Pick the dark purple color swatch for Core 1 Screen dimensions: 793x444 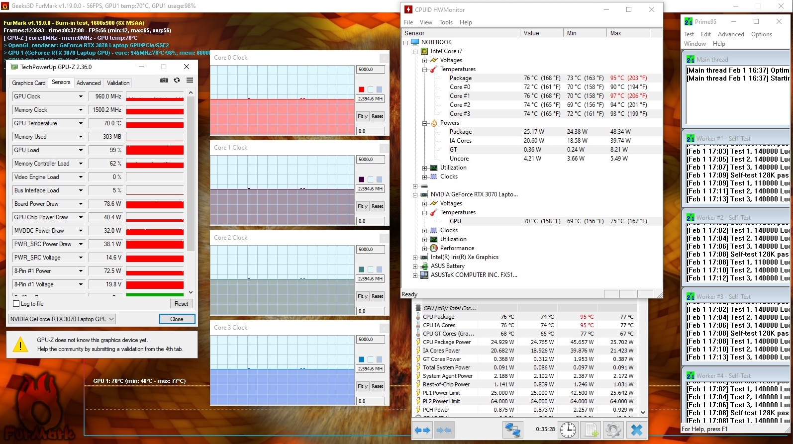(362, 179)
